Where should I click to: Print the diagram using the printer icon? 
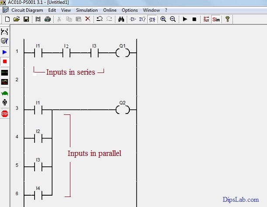point(48,19)
